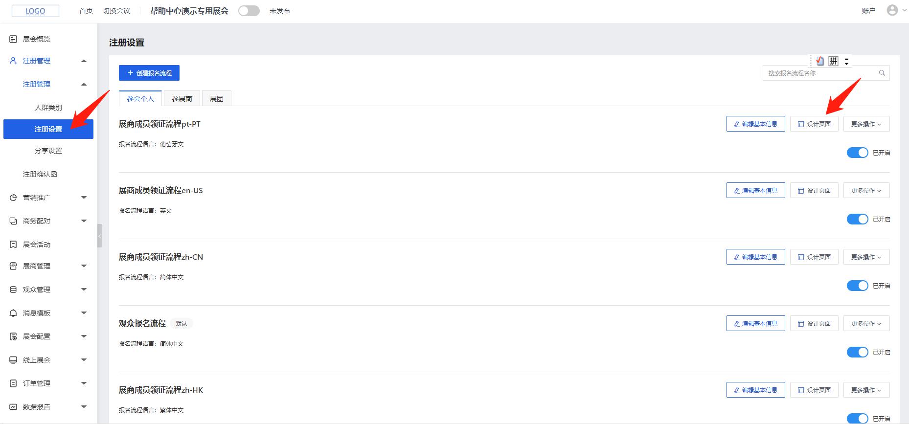Open 更多操作 dropdown for en-US flow
This screenshot has height=424, width=909.
coord(866,191)
